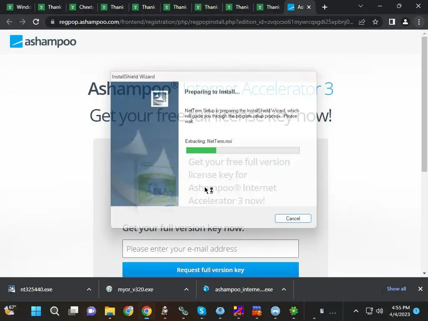Open the second Chrome icon on taskbar
428x321 pixels.
click(x=147, y=311)
